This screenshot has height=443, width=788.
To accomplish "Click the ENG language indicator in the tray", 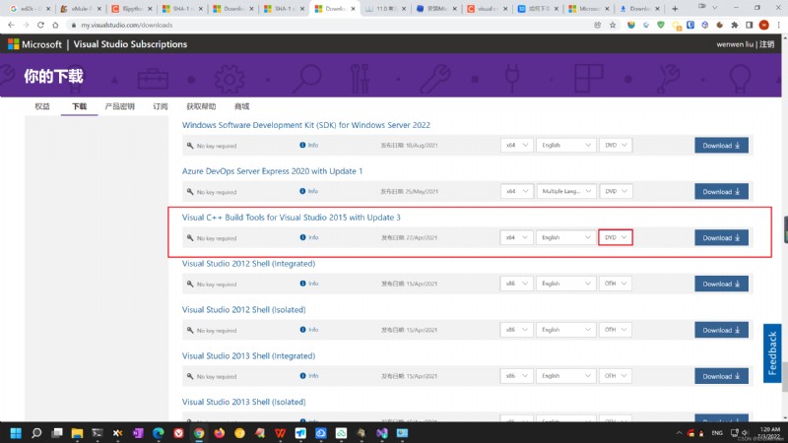I will [717, 433].
